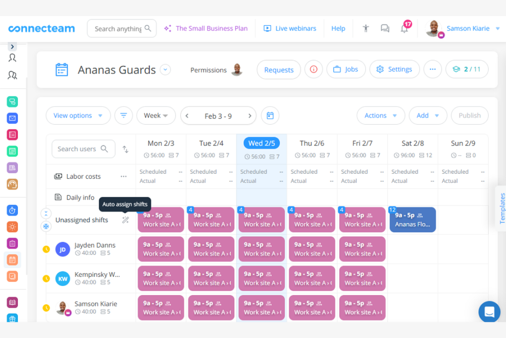The width and height of the screenshot is (506, 338).
Task: Open the chat messages icon in header
Action: 385,28
